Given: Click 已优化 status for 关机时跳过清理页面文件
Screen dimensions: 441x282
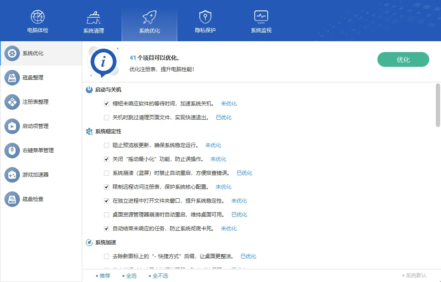Looking at the screenshot, I should click(x=224, y=118).
